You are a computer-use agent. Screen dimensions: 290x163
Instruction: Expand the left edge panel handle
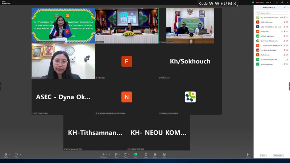[1, 86]
